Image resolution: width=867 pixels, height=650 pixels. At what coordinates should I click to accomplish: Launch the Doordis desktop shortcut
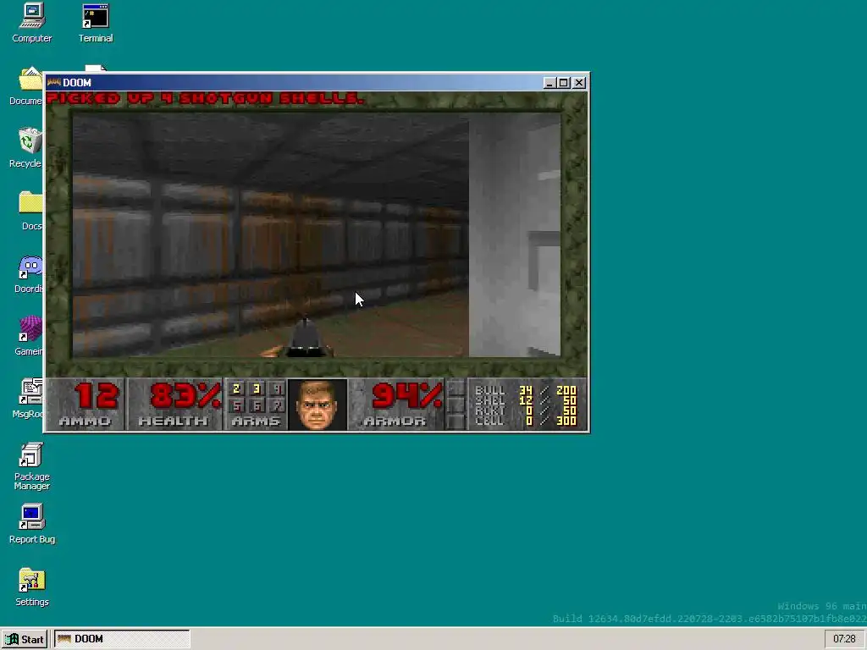pyautogui.click(x=29, y=273)
